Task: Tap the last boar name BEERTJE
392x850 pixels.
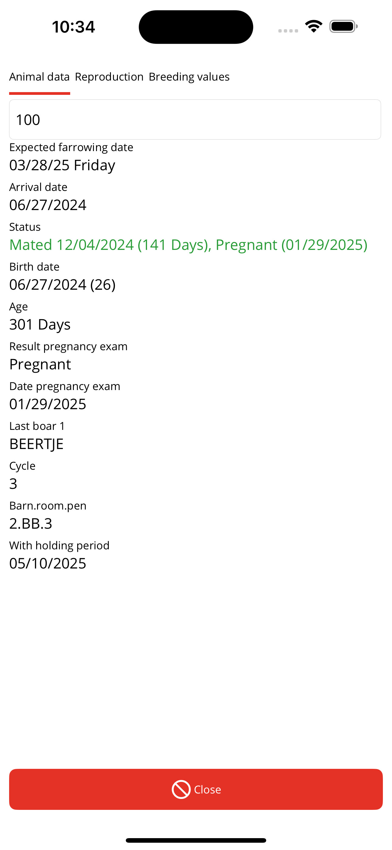Action: (x=36, y=444)
